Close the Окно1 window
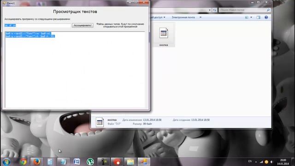The width and height of the screenshot is (295, 166). pos(144,2)
